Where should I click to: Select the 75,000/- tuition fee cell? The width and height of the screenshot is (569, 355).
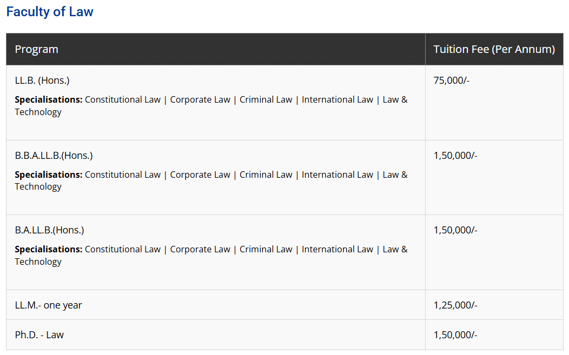pos(452,81)
